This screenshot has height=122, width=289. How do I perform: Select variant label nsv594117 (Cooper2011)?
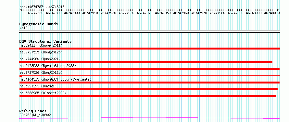[41, 45]
